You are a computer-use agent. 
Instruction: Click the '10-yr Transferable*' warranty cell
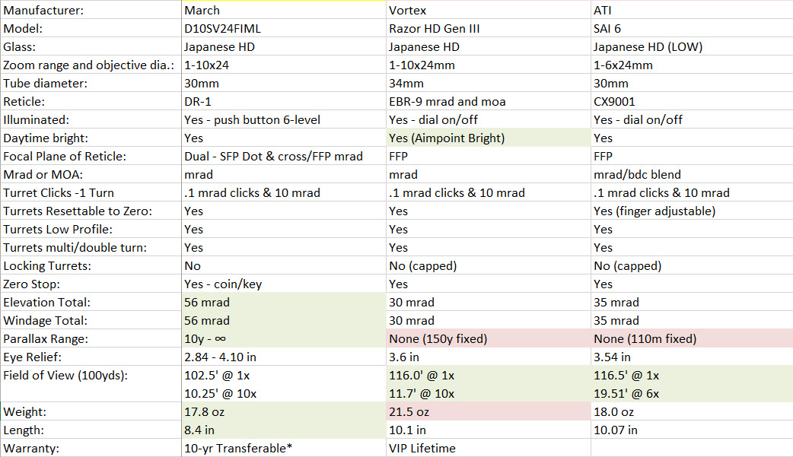[x=284, y=448]
